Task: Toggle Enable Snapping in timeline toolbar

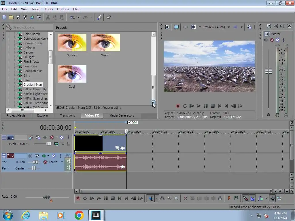Action: pos(245,198)
